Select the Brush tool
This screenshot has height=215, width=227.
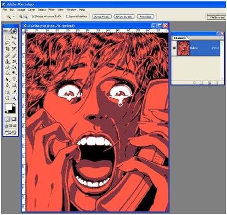tap(14, 56)
